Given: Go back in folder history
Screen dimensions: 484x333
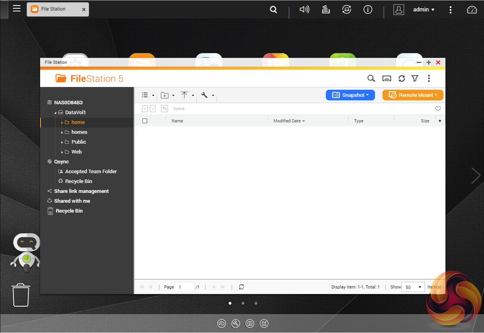Looking at the screenshot, I should 145,109.
